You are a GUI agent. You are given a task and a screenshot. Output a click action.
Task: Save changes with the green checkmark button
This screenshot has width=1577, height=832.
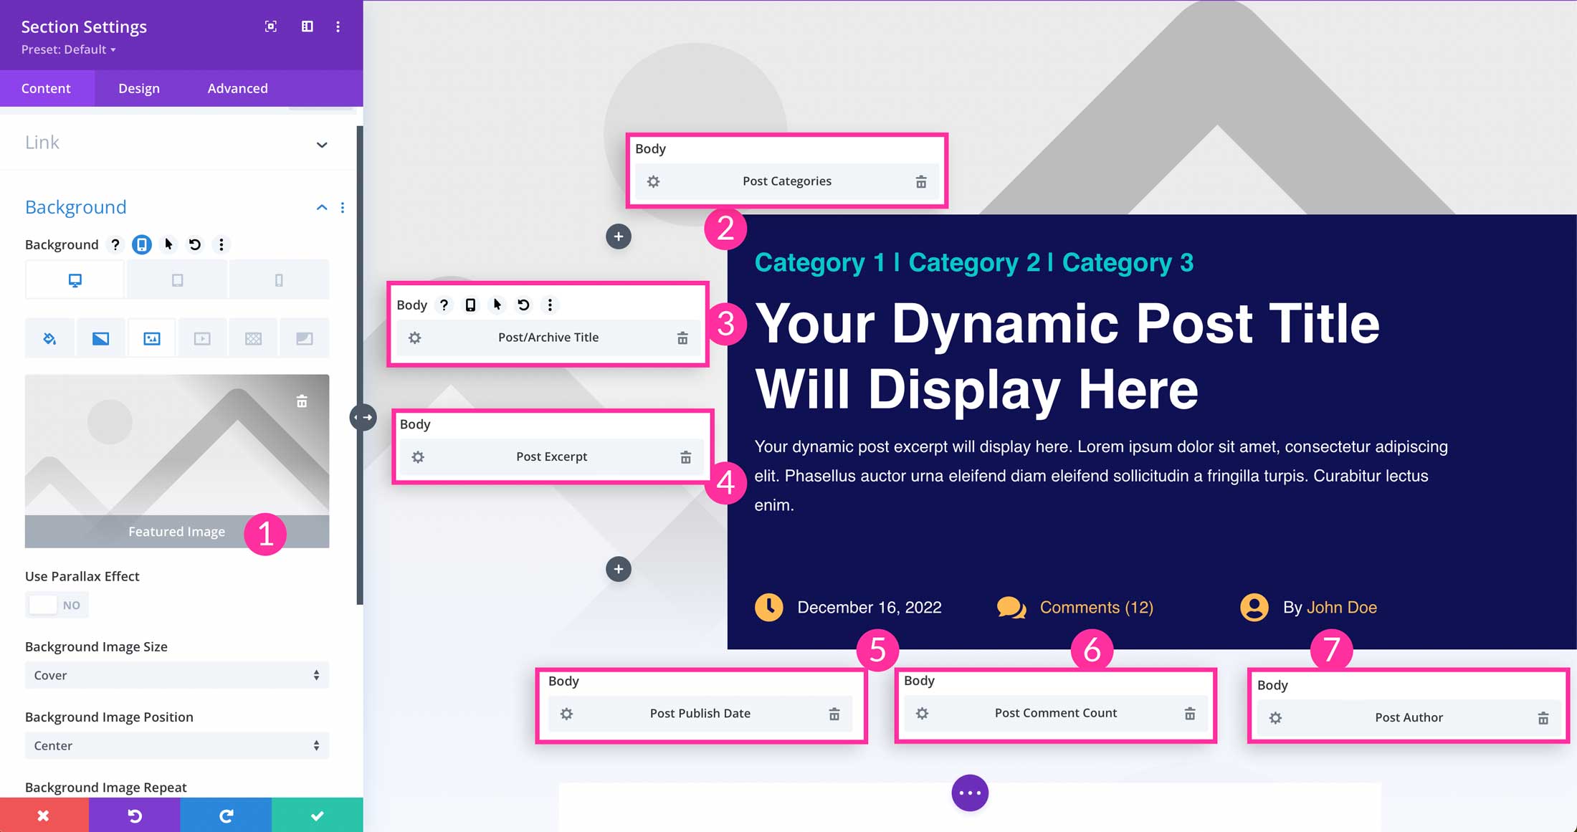pyautogui.click(x=317, y=815)
